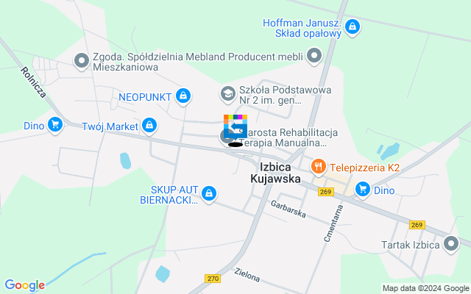The height and width of the screenshot is (294, 471).
Task: Open the Map data ©2024 Google attribution
Action: click(x=425, y=289)
